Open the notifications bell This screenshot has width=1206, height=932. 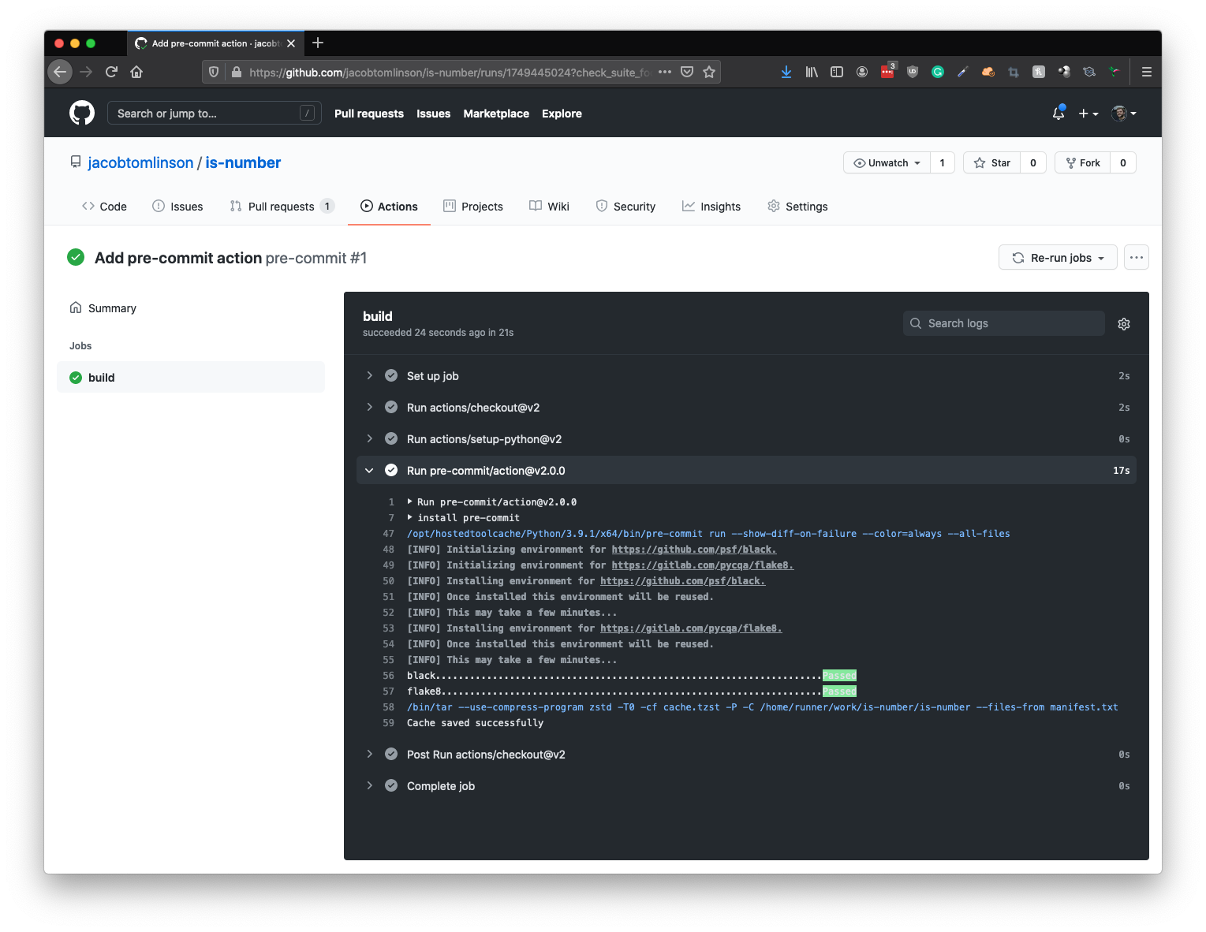pyautogui.click(x=1058, y=113)
